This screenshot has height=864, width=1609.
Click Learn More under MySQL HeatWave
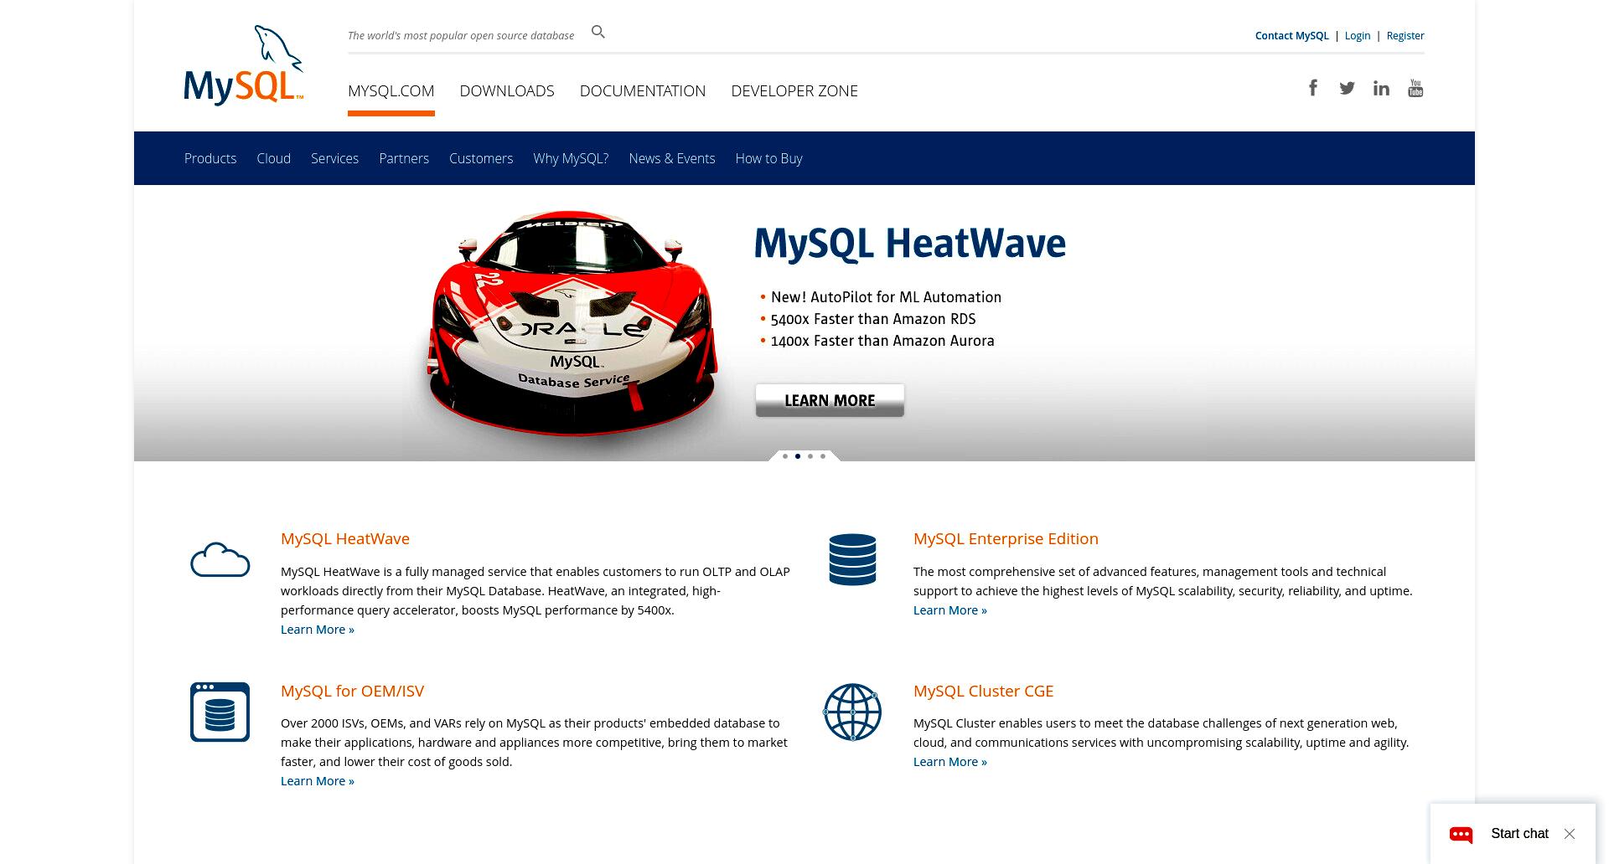point(318,630)
